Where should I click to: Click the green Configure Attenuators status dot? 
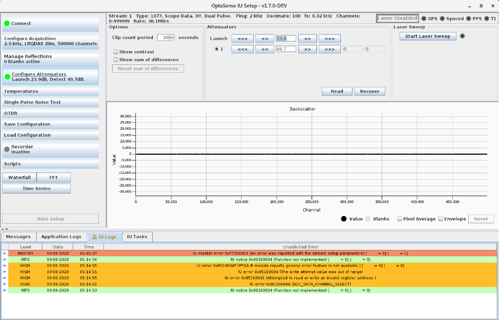point(7,77)
